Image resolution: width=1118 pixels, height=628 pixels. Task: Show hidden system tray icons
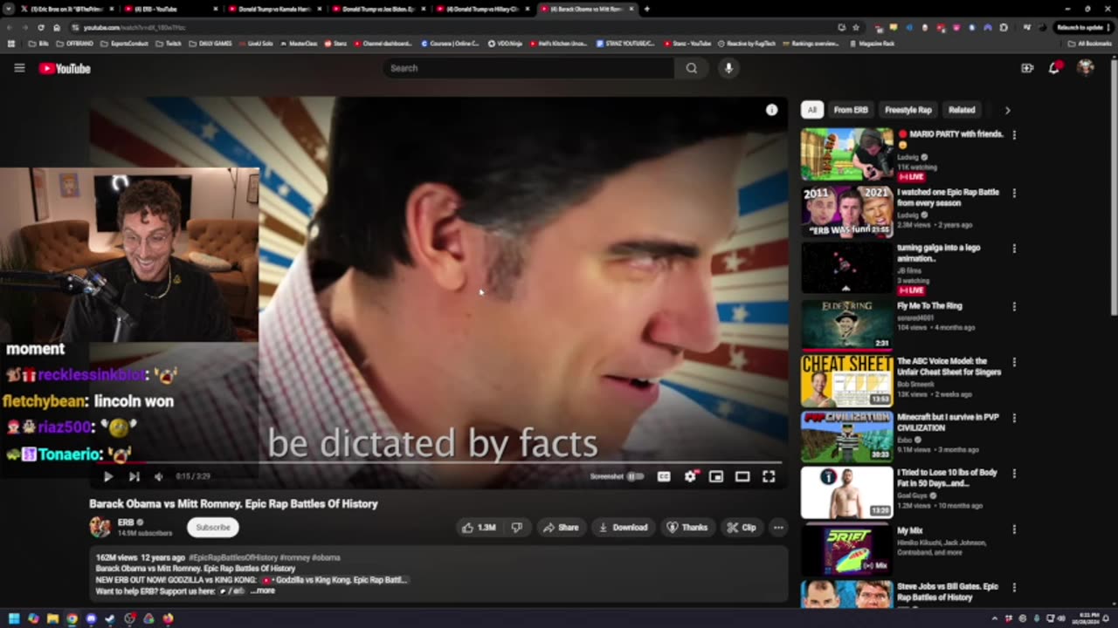pos(994,618)
